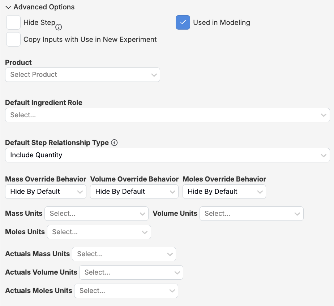Open the Volume Units selector

251,214
